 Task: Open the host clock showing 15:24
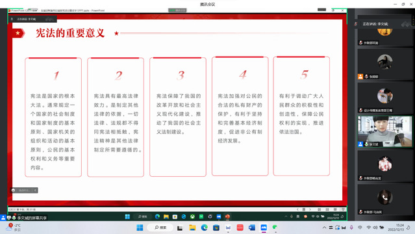click(x=396, y=227)
